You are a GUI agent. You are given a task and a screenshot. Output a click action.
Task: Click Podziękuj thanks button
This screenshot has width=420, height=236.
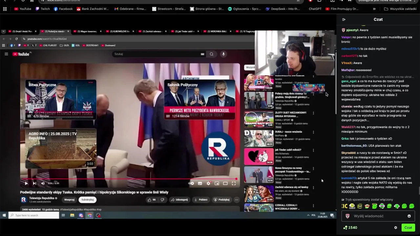(221, 200)
